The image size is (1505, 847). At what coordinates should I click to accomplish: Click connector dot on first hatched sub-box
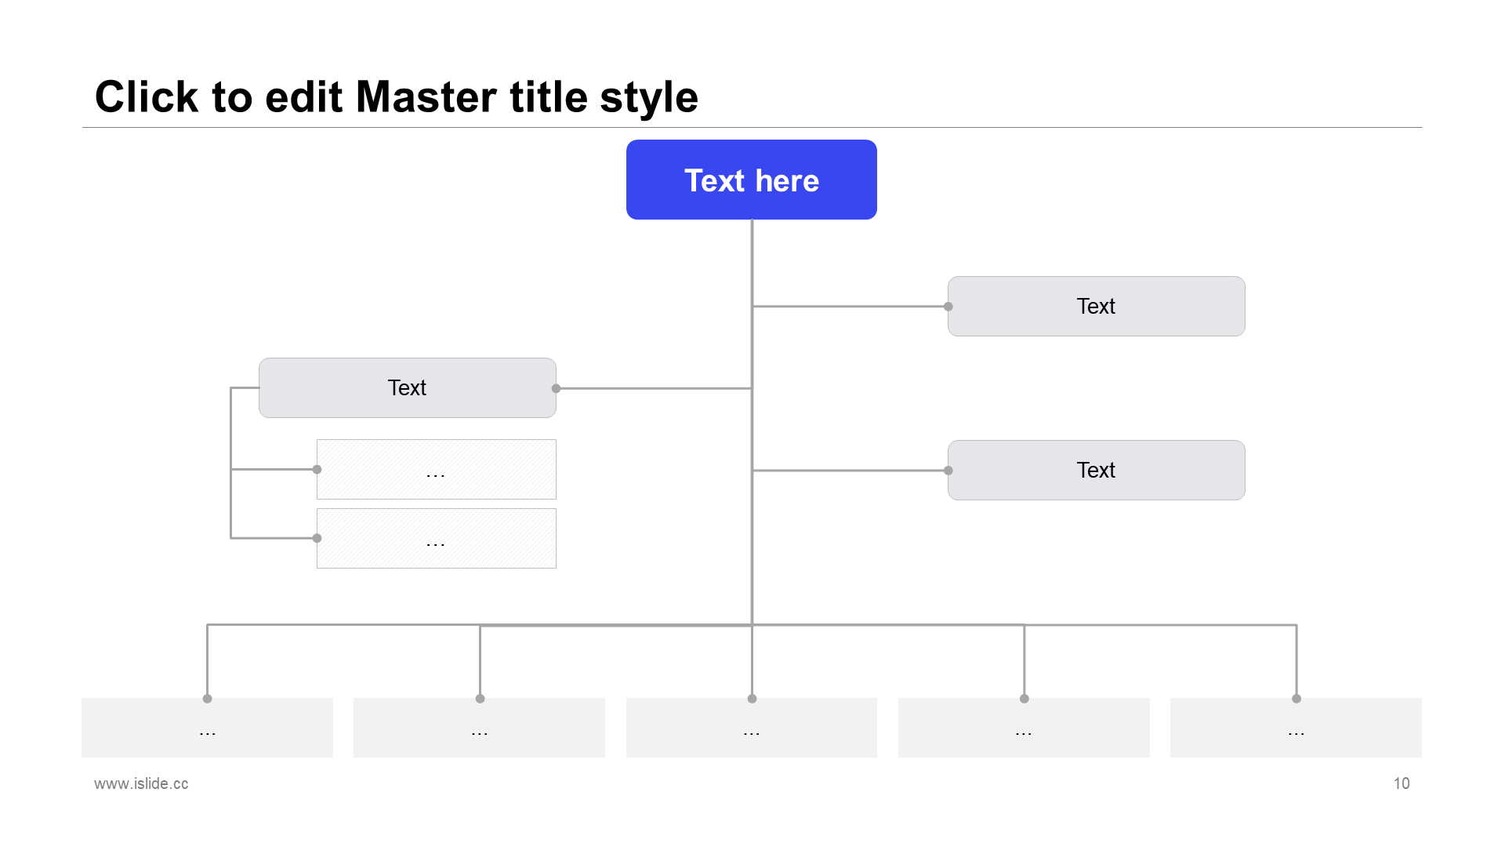(x=317, y=470)
